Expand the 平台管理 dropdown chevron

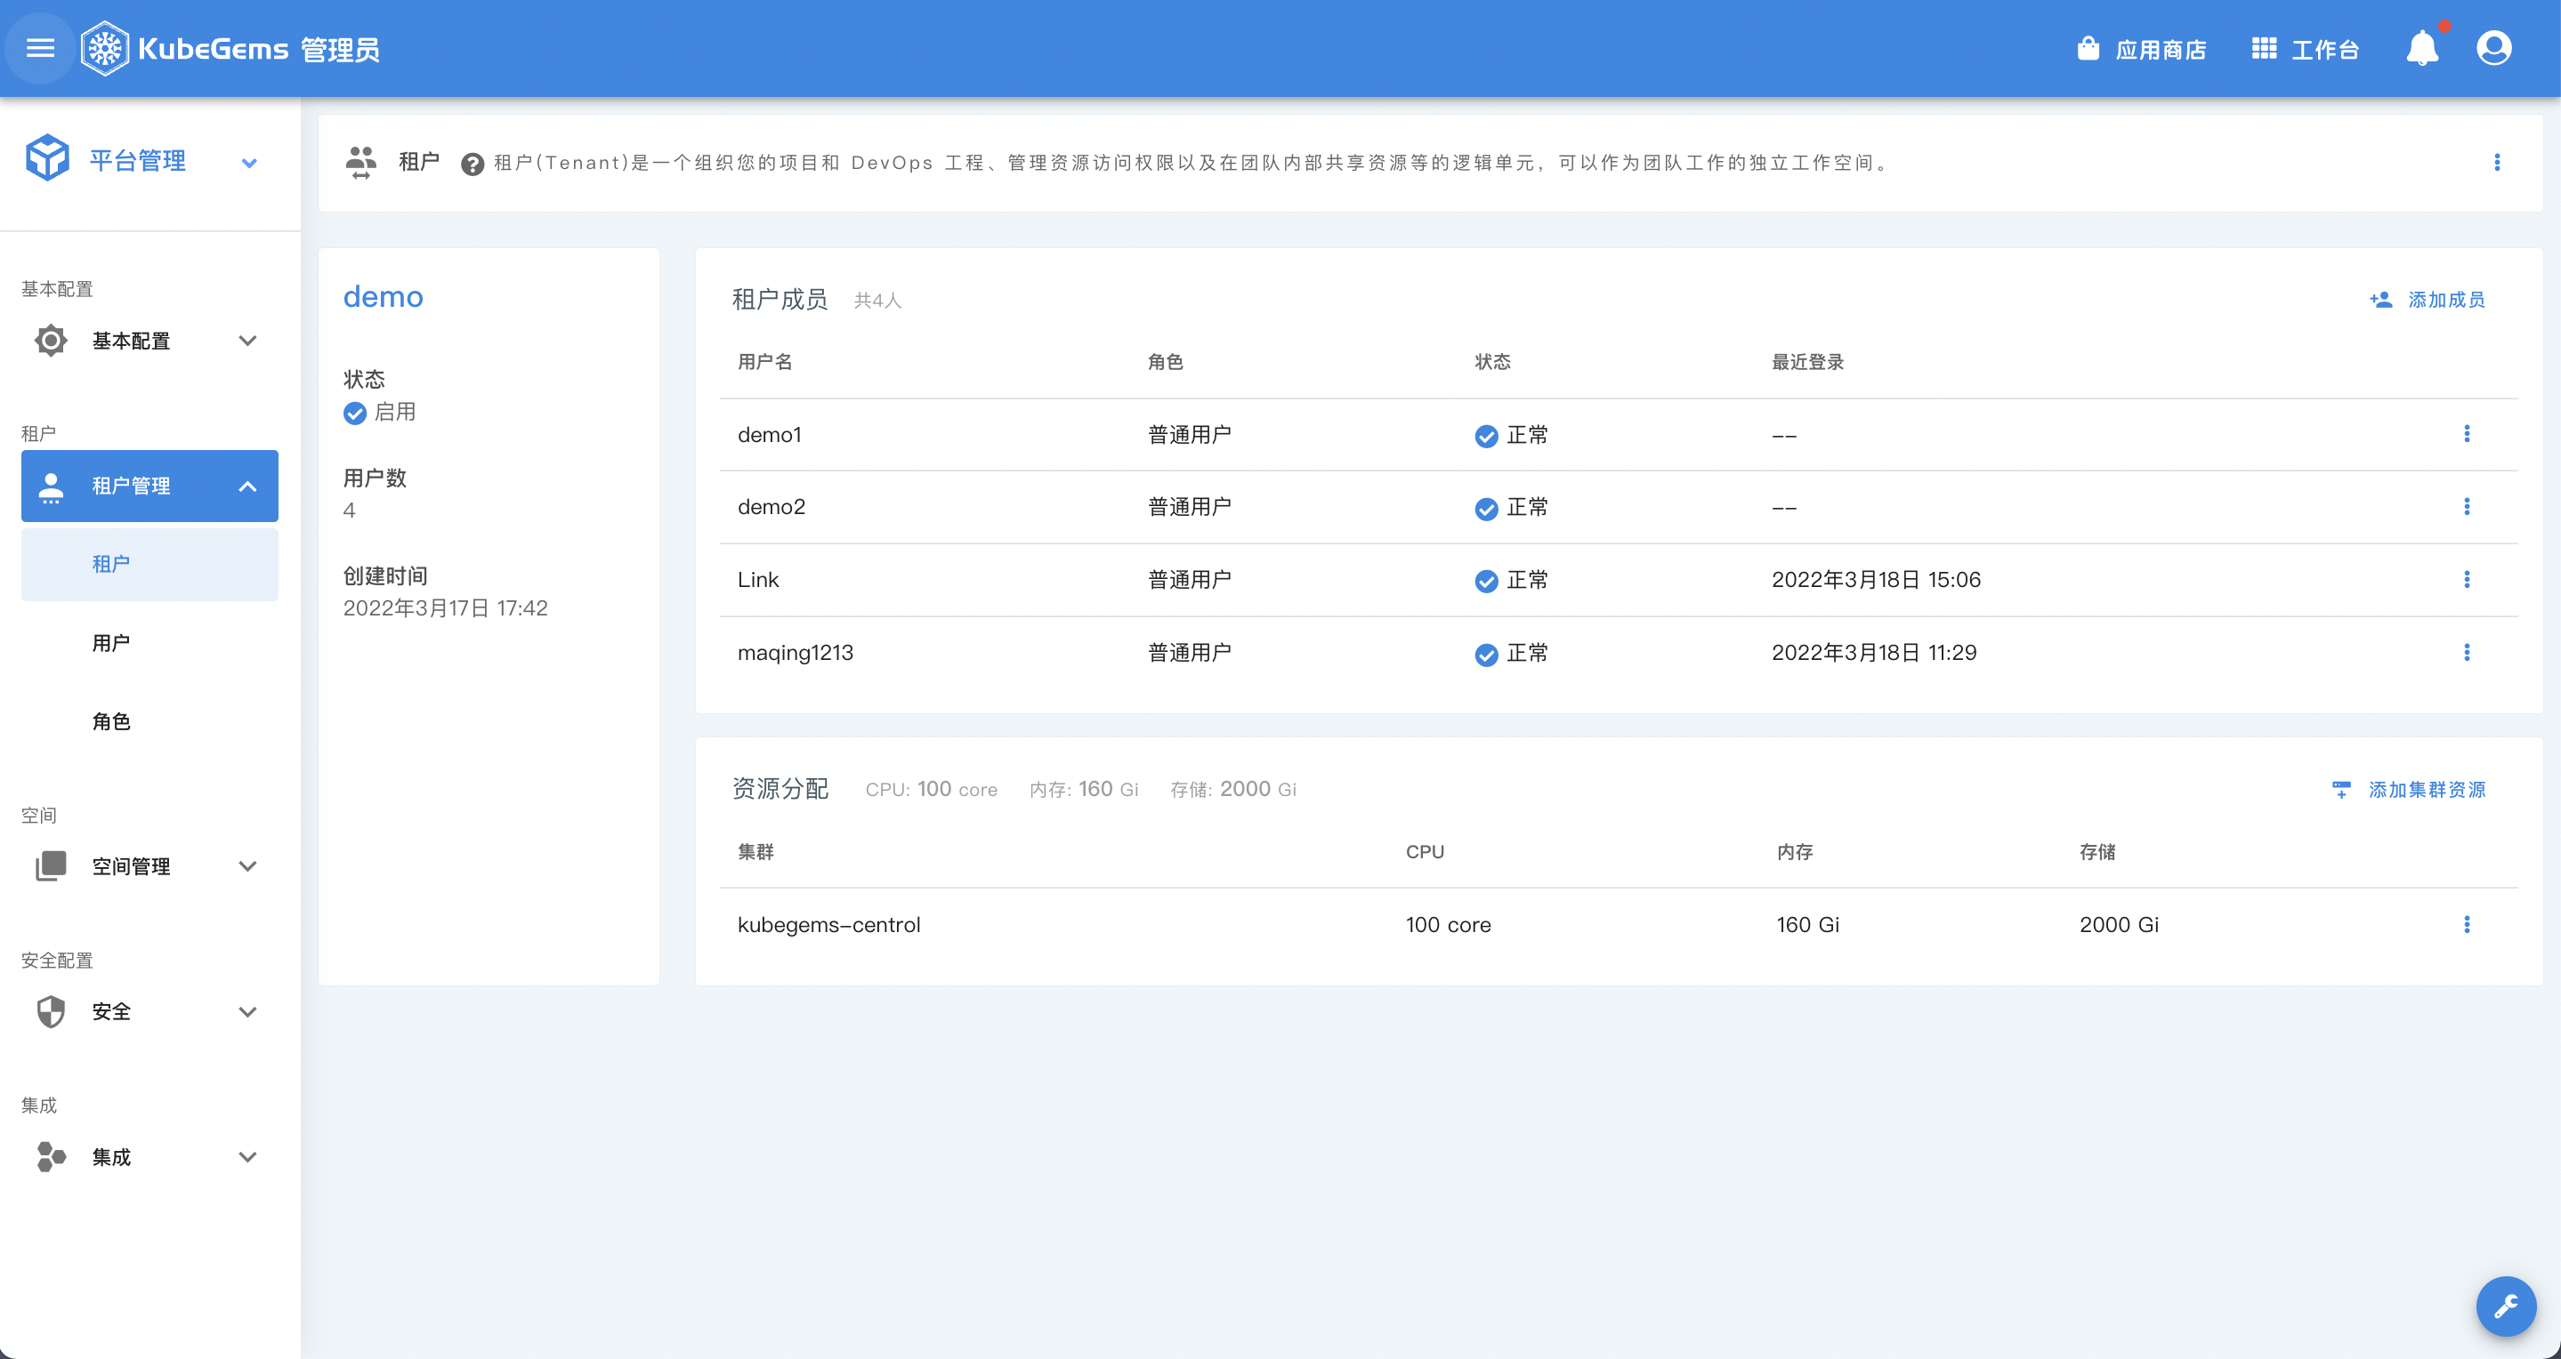click(x=249, y=162)
